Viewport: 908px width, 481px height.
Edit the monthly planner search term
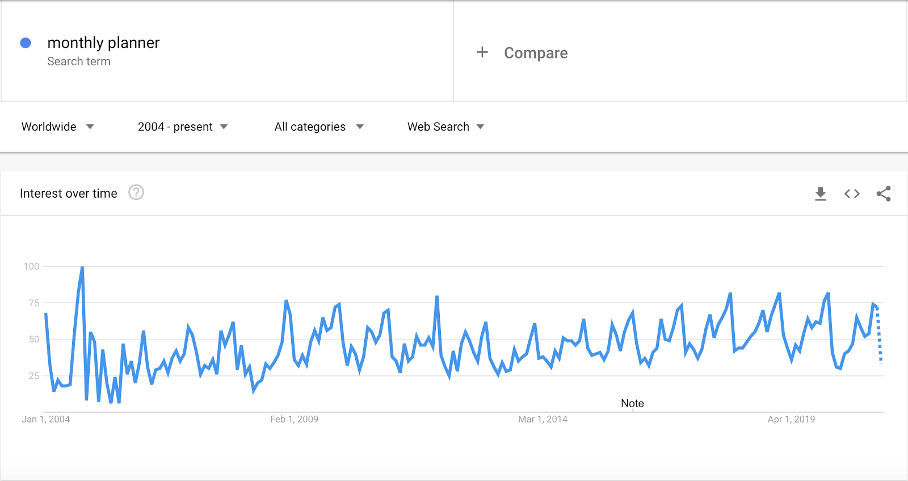click(103, 43)
